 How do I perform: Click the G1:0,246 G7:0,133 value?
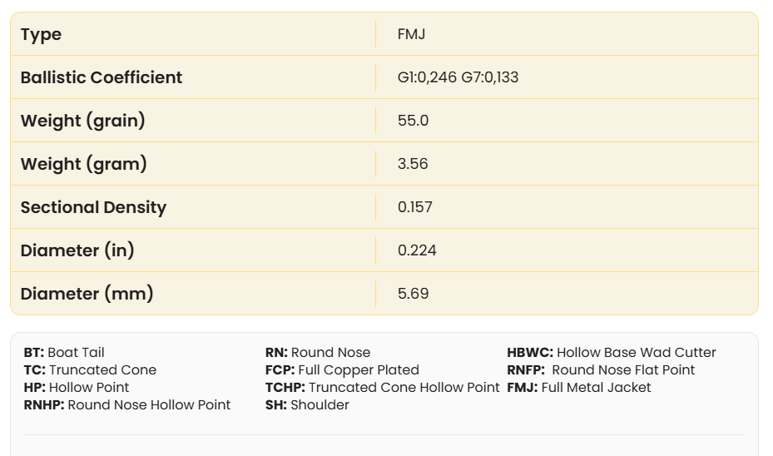[x=458, y=77]
